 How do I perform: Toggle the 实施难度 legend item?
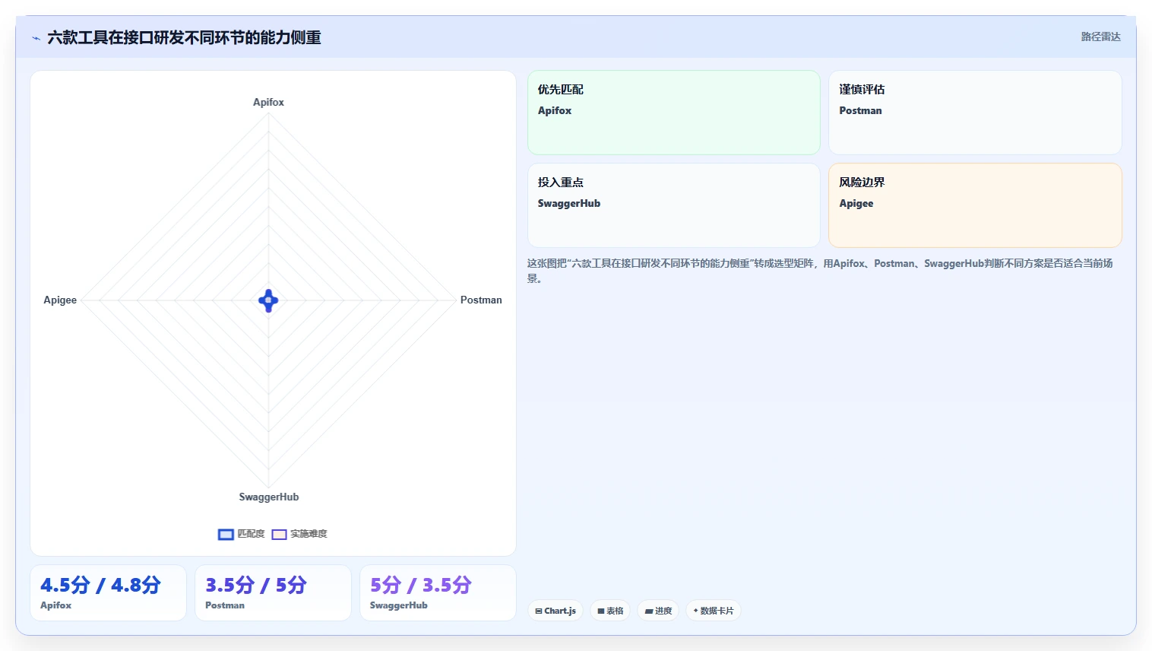click(299, 534)
